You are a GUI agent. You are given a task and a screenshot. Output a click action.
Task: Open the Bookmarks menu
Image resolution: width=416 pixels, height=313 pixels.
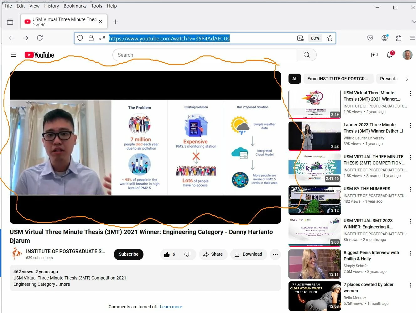point(75,6)
